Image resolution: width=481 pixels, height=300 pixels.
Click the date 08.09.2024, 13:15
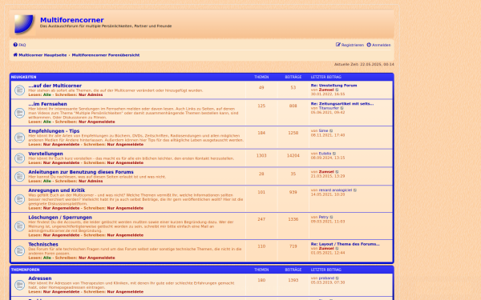pyautogui.click(x=328, y=158)
